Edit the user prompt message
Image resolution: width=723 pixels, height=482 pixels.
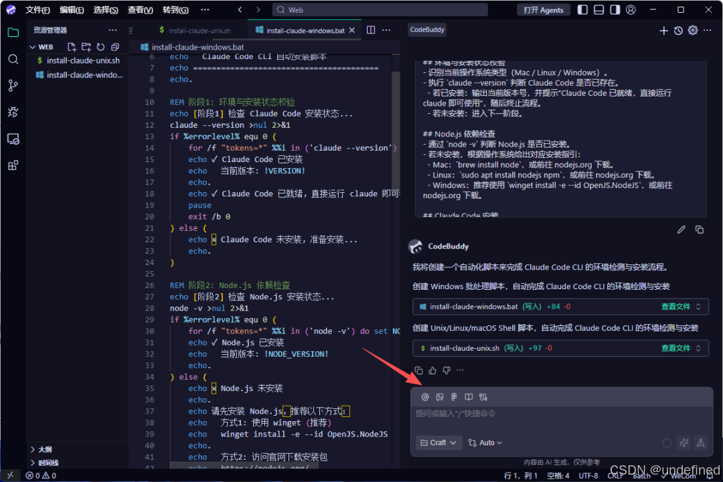pyautogui.click(x=681, y=230)
